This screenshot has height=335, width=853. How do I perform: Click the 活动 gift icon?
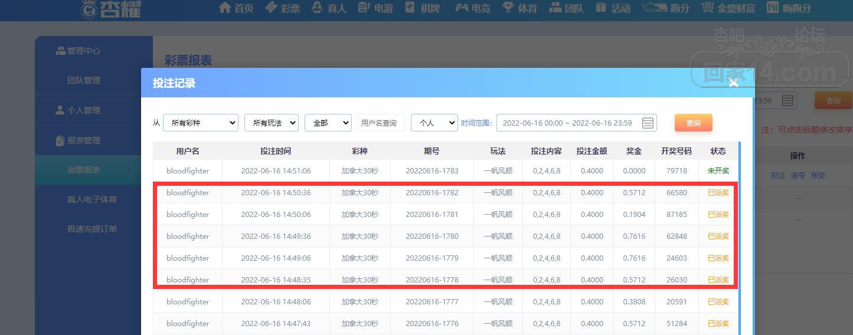pos(601,8)
